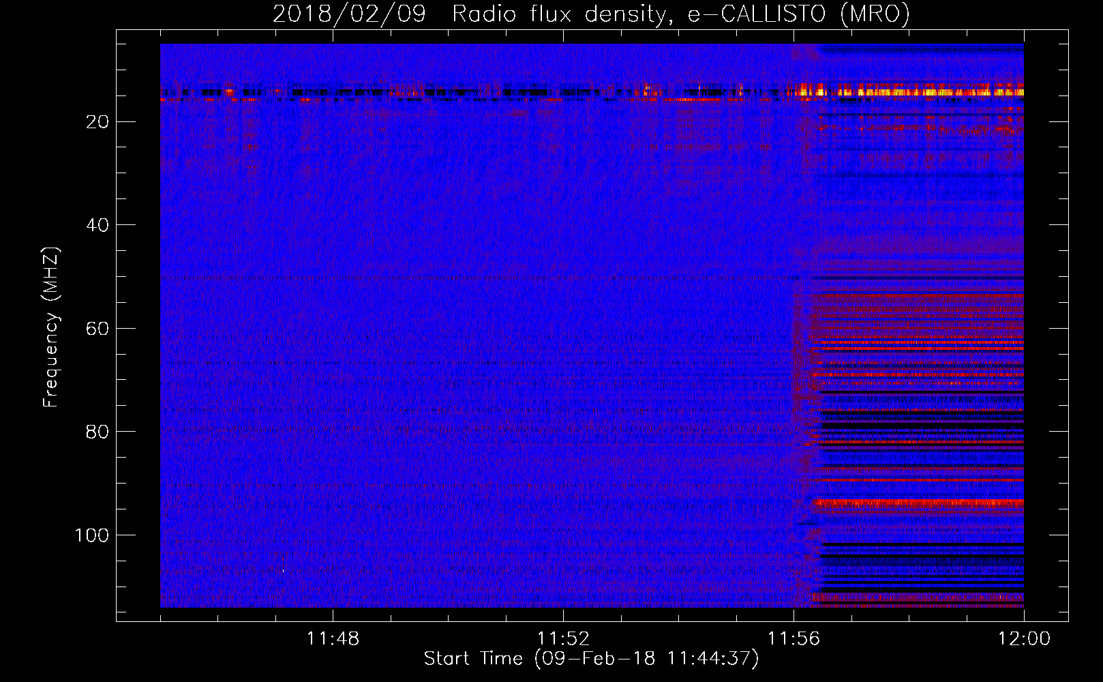This screenshot has width=1103, height=682.
Task: Click the '80' frequency tick label
Action: (x=98, y=432)
